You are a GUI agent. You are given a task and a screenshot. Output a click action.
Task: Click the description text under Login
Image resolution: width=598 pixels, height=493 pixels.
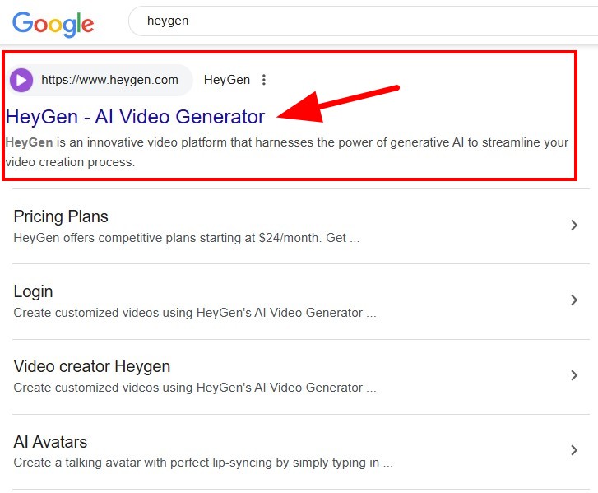[x=195, y=313]
